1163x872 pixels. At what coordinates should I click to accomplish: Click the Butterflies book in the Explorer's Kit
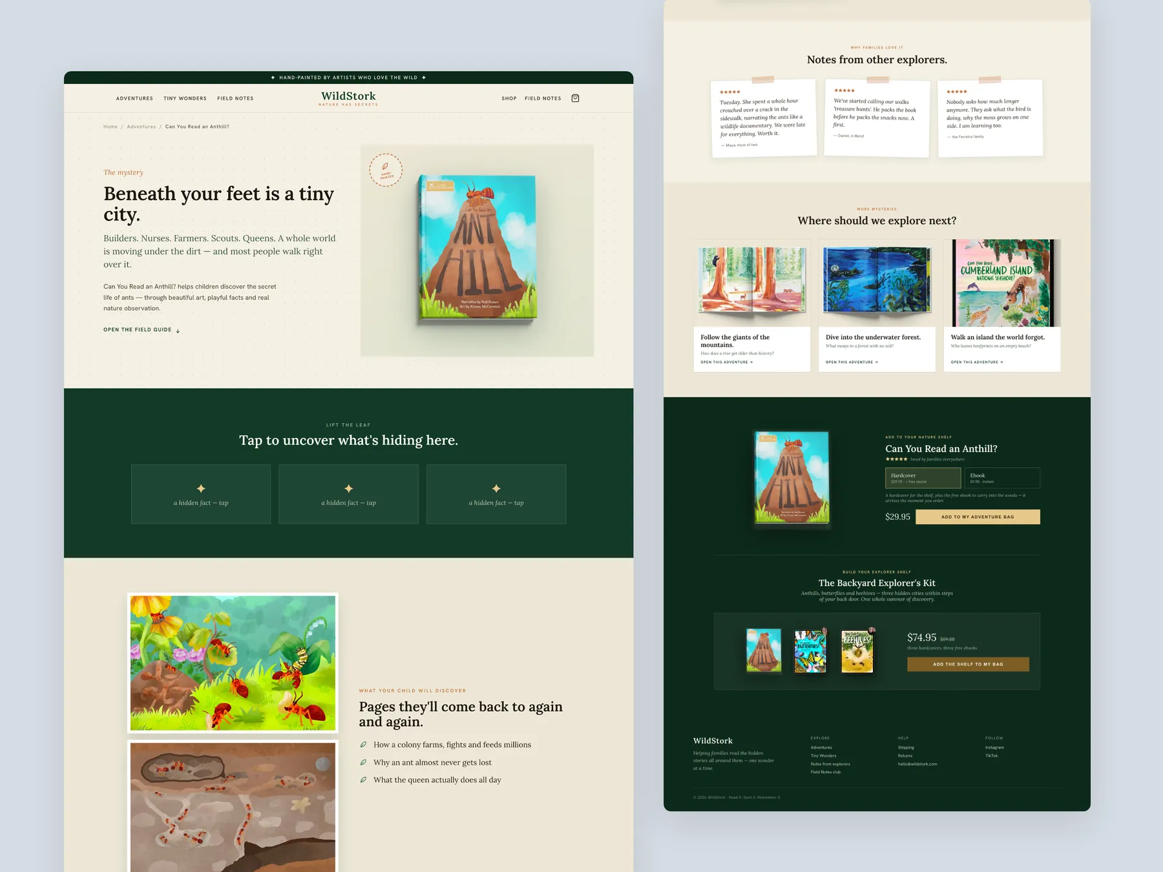pyautogui.click(x=810, y=651)
